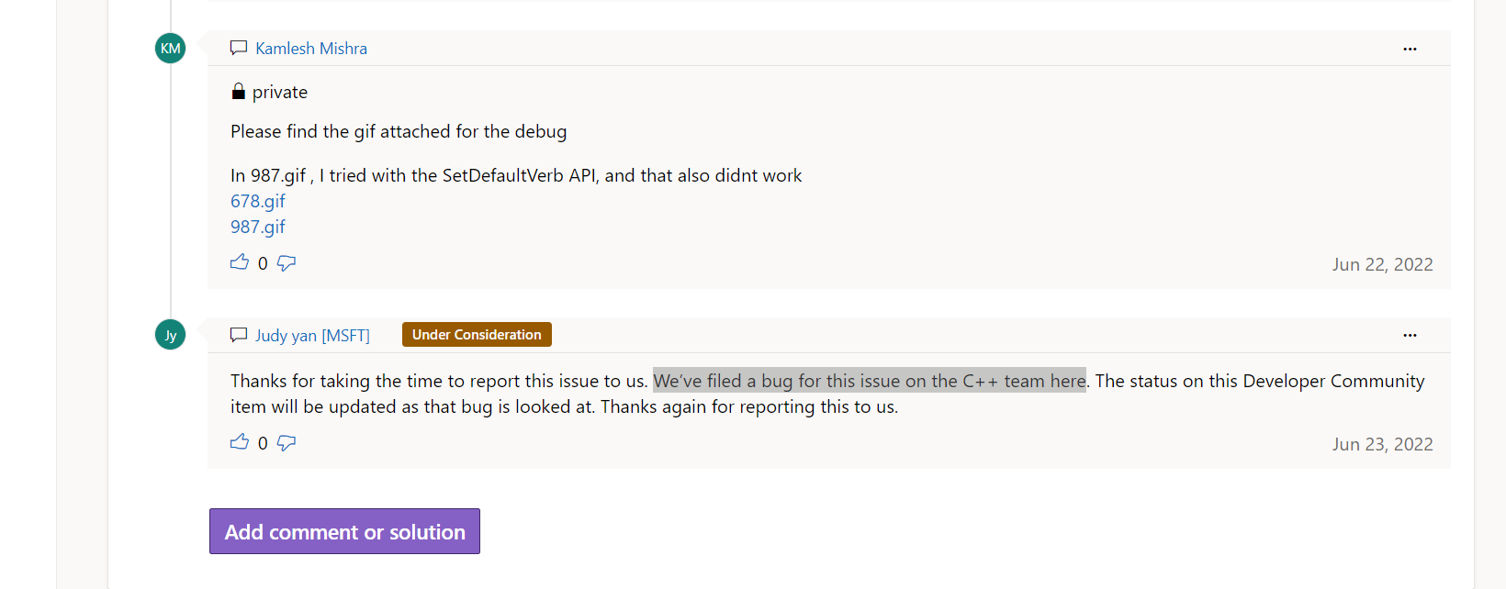Click the zero vote count on Kamlesh's comment
The width and height of the screenshot is (1506, 589).
(x=263, y=262)
